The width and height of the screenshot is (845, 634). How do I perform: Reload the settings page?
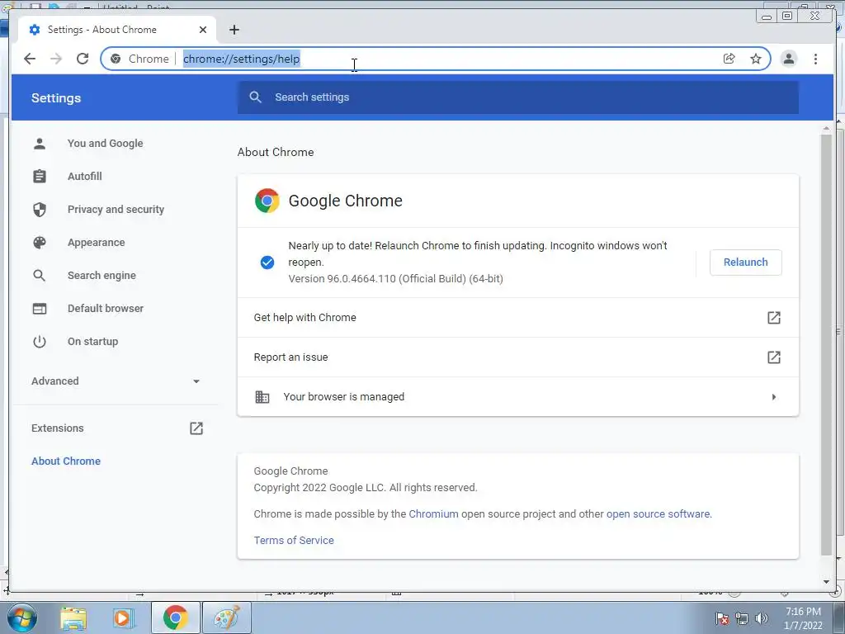coord(83,59)
